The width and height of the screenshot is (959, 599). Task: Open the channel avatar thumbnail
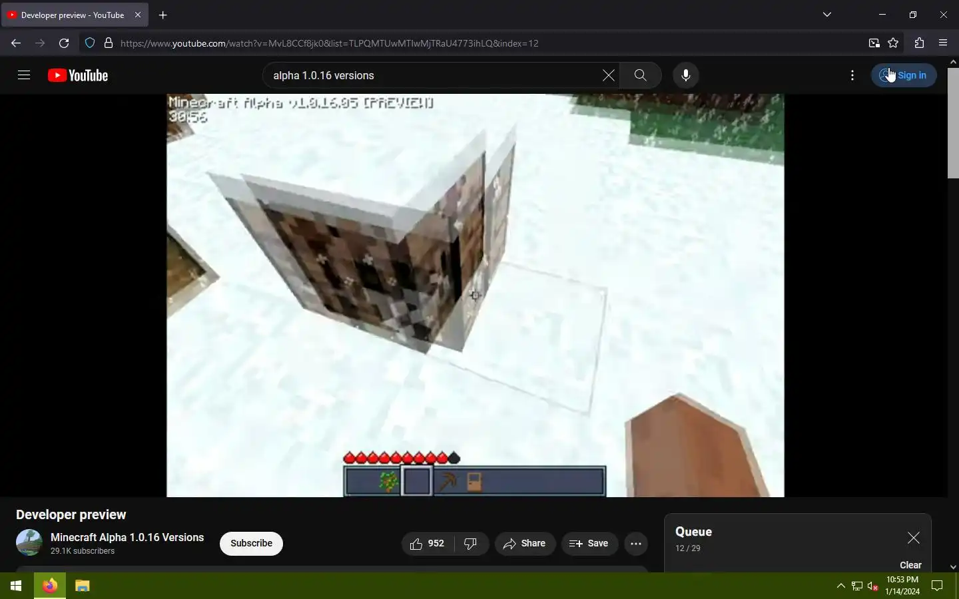[x=29, y=542]
